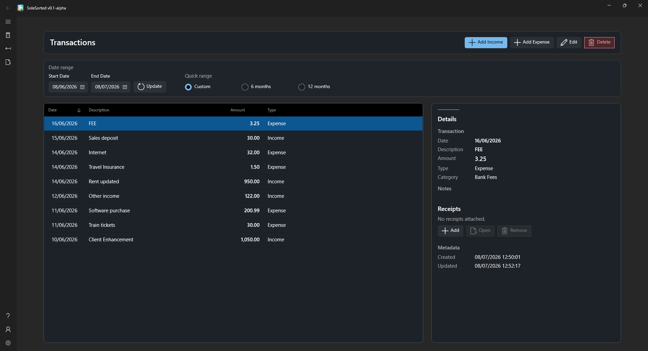
Task: Click the back arrow in the title bar
Action: tap(8, 8)
